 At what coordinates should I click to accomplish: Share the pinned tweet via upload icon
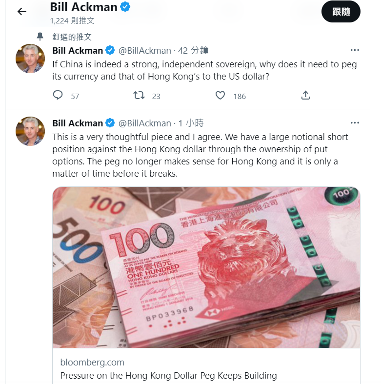(305, 95)
